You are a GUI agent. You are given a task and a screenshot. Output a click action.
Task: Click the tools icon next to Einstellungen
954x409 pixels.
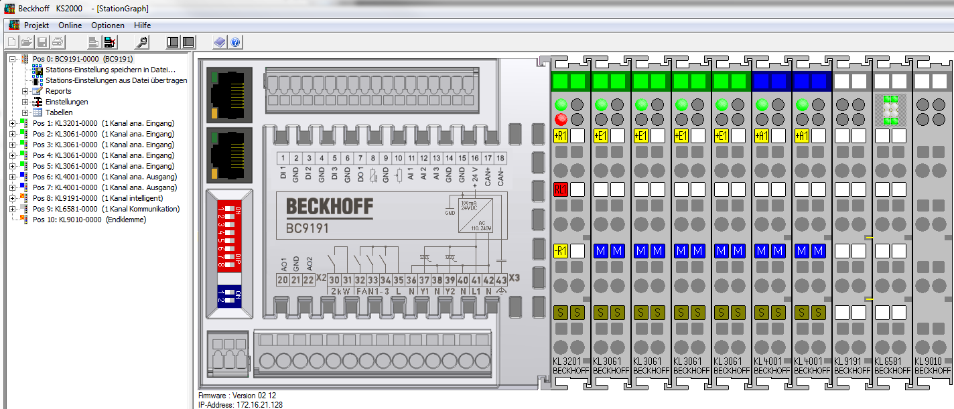click(x=38, y=102)
